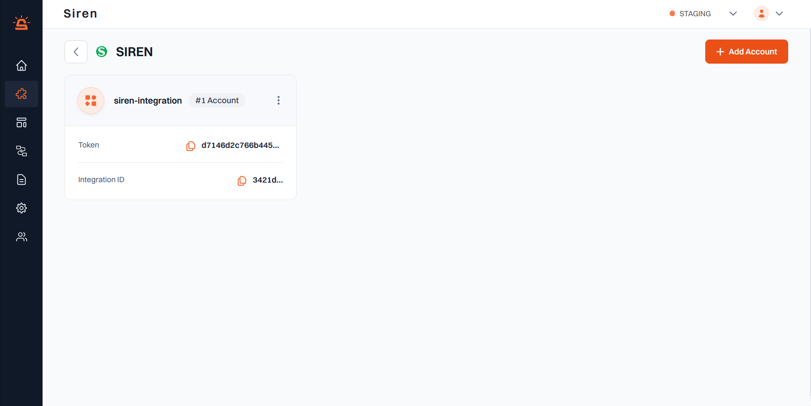
Task: Click the #1 Account badge on the card
Action: pos(217,100)
